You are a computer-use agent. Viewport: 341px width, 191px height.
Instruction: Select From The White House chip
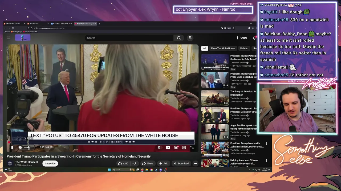(223, 48)
